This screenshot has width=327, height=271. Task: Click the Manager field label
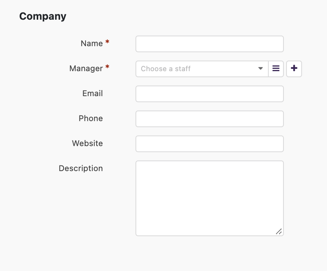click(86, 69)
